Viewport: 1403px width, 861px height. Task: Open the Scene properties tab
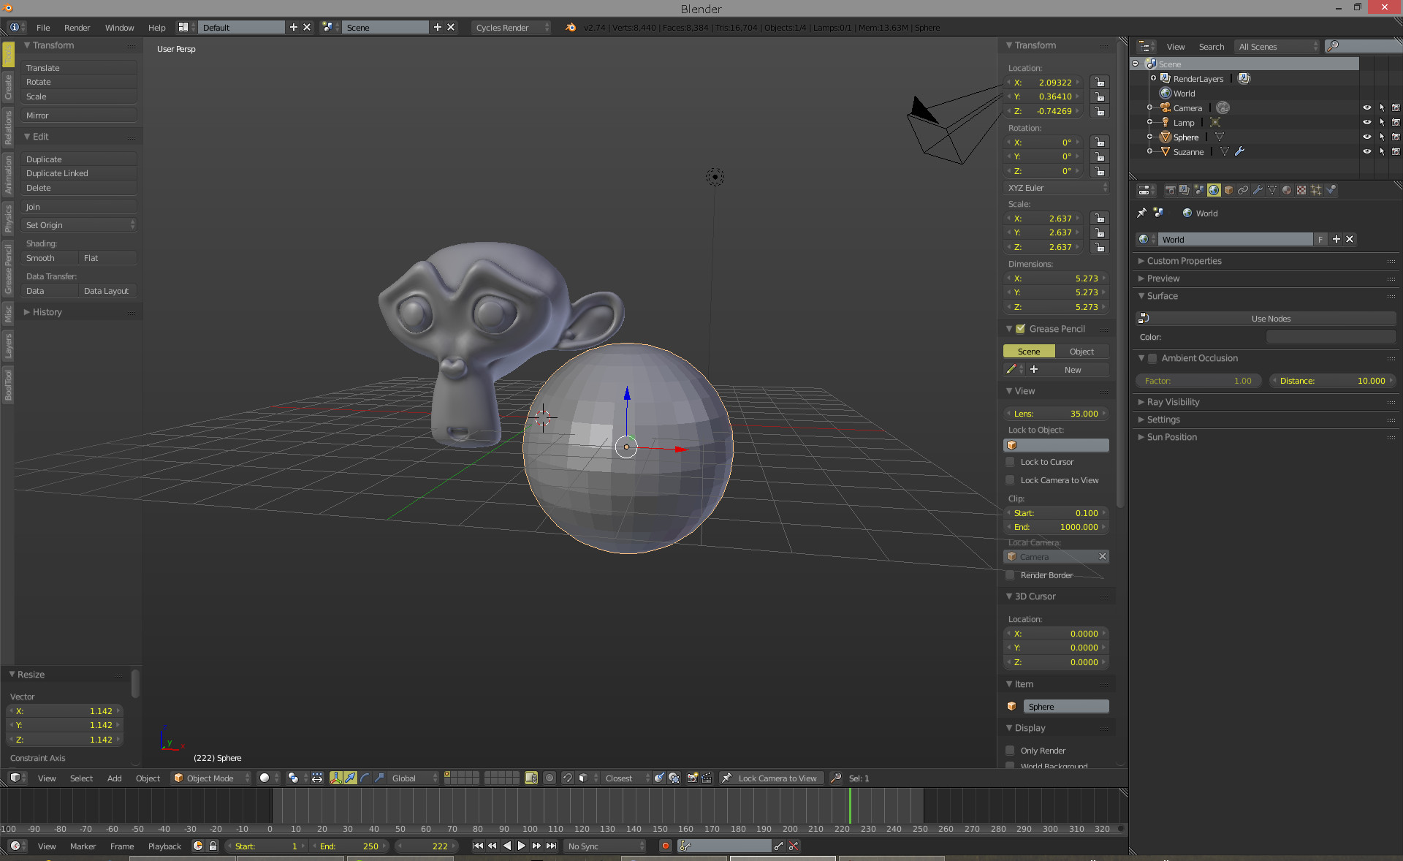pyautogui.click(x=1199, y=190)
